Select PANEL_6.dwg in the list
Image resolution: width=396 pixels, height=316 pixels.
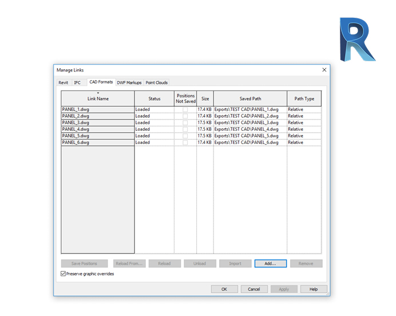[97, 142]
